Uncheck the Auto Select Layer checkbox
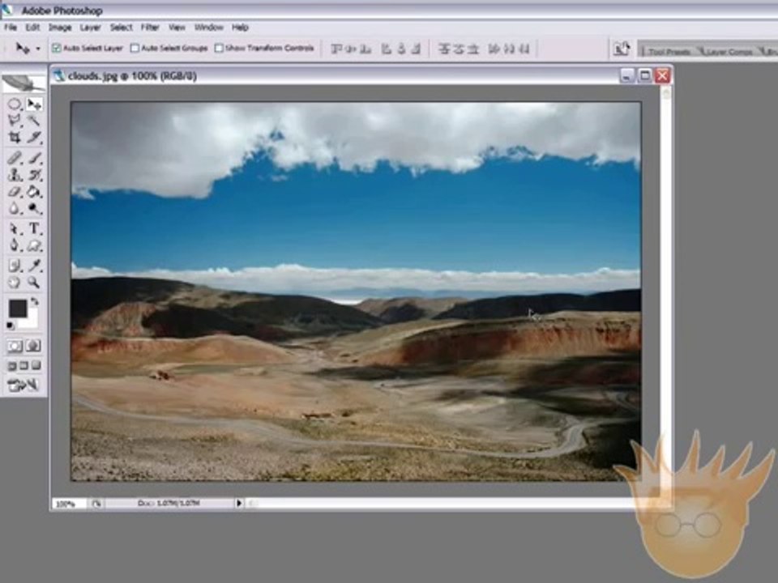 pyautogui.click(x=57, y=48)
